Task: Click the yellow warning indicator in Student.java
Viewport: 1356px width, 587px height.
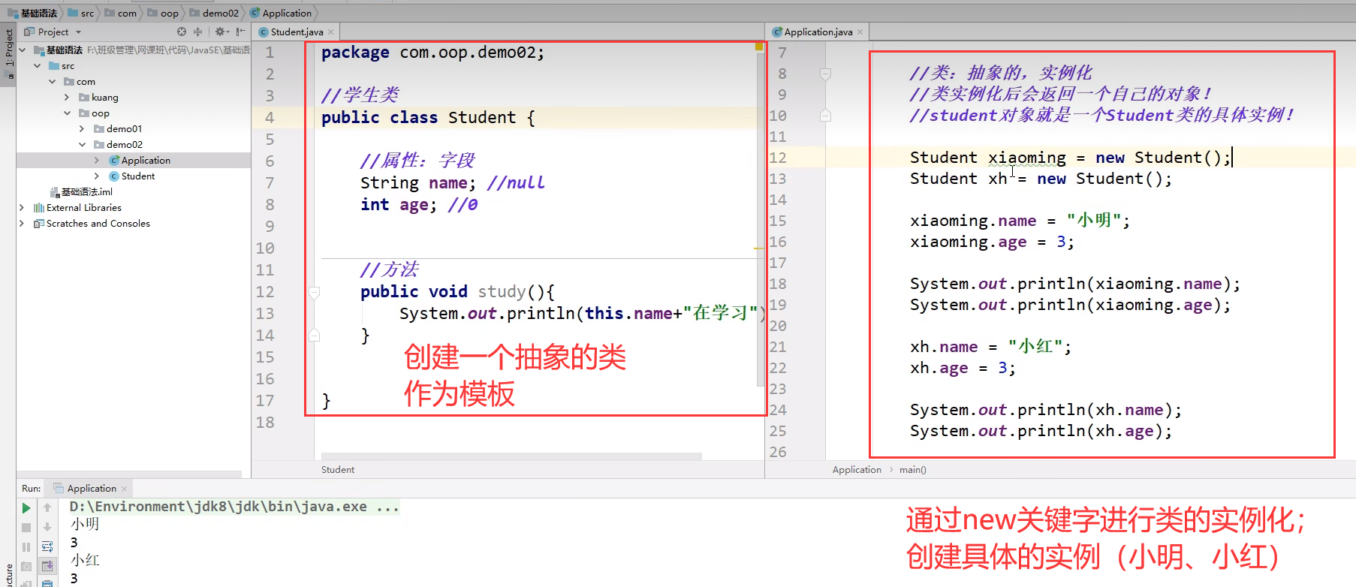Action: 759,47
